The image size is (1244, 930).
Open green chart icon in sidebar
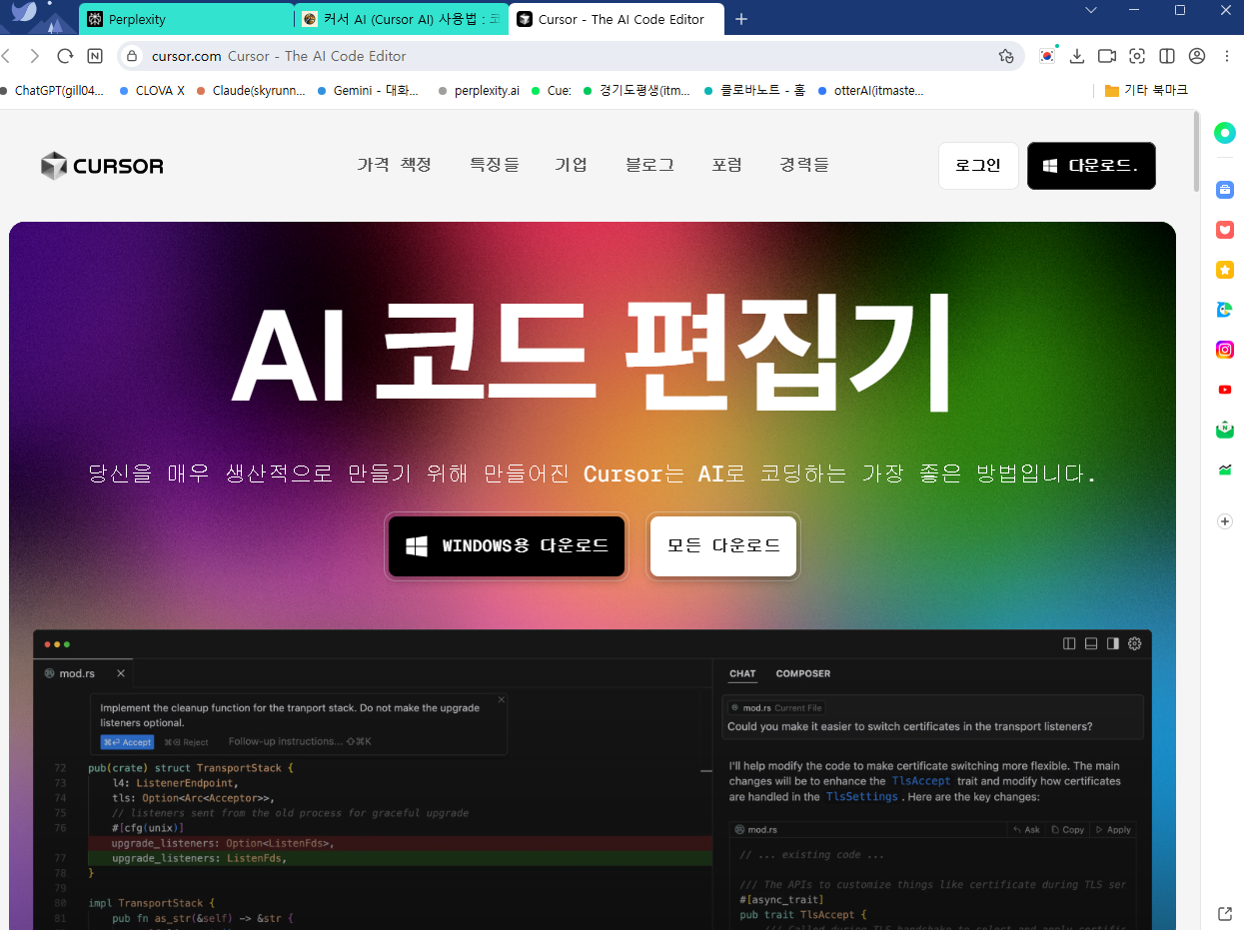click(x=1225, y=469)
